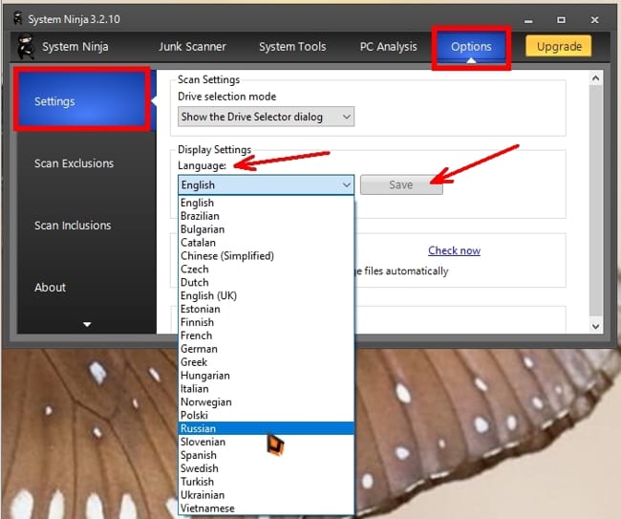Image resolution: width=621 pixels, height=519 pixels.
Task: Click the yellow Upgrade button
Action: (x=559, y=46)
